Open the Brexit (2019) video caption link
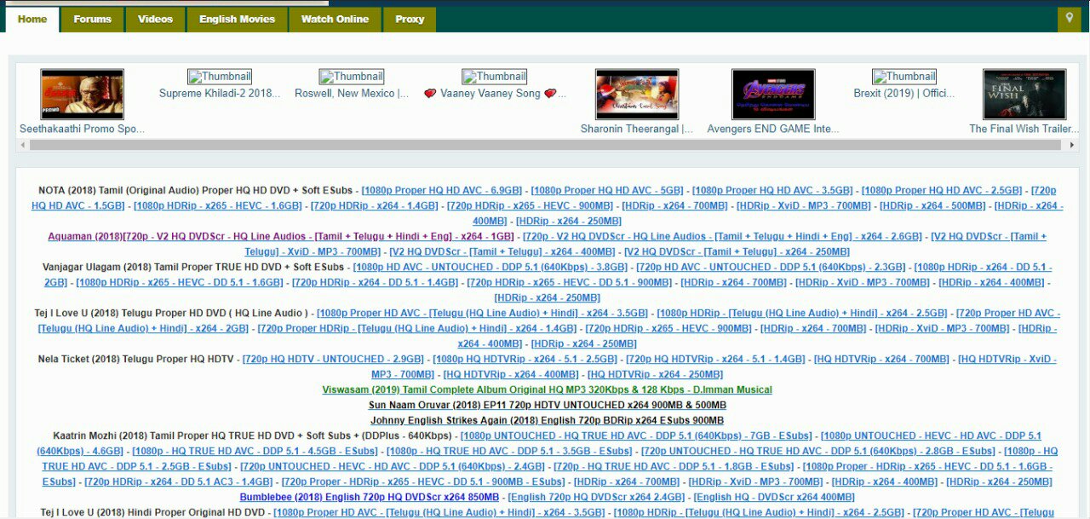The width and height of the screenshot is (1090, 519). point(904,94)
